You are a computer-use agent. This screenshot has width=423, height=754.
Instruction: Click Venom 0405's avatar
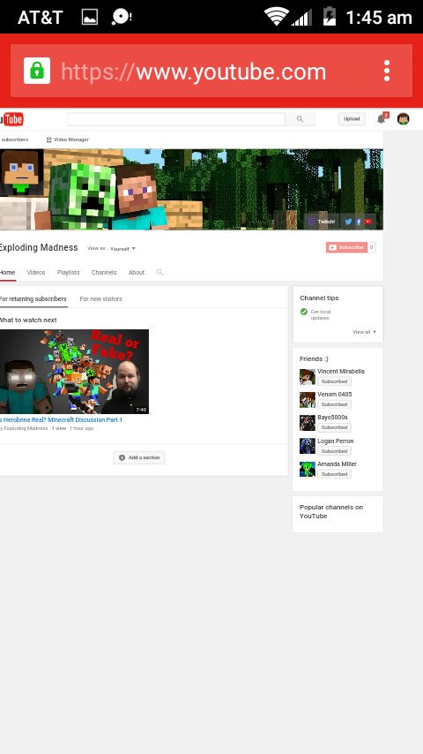308,400
